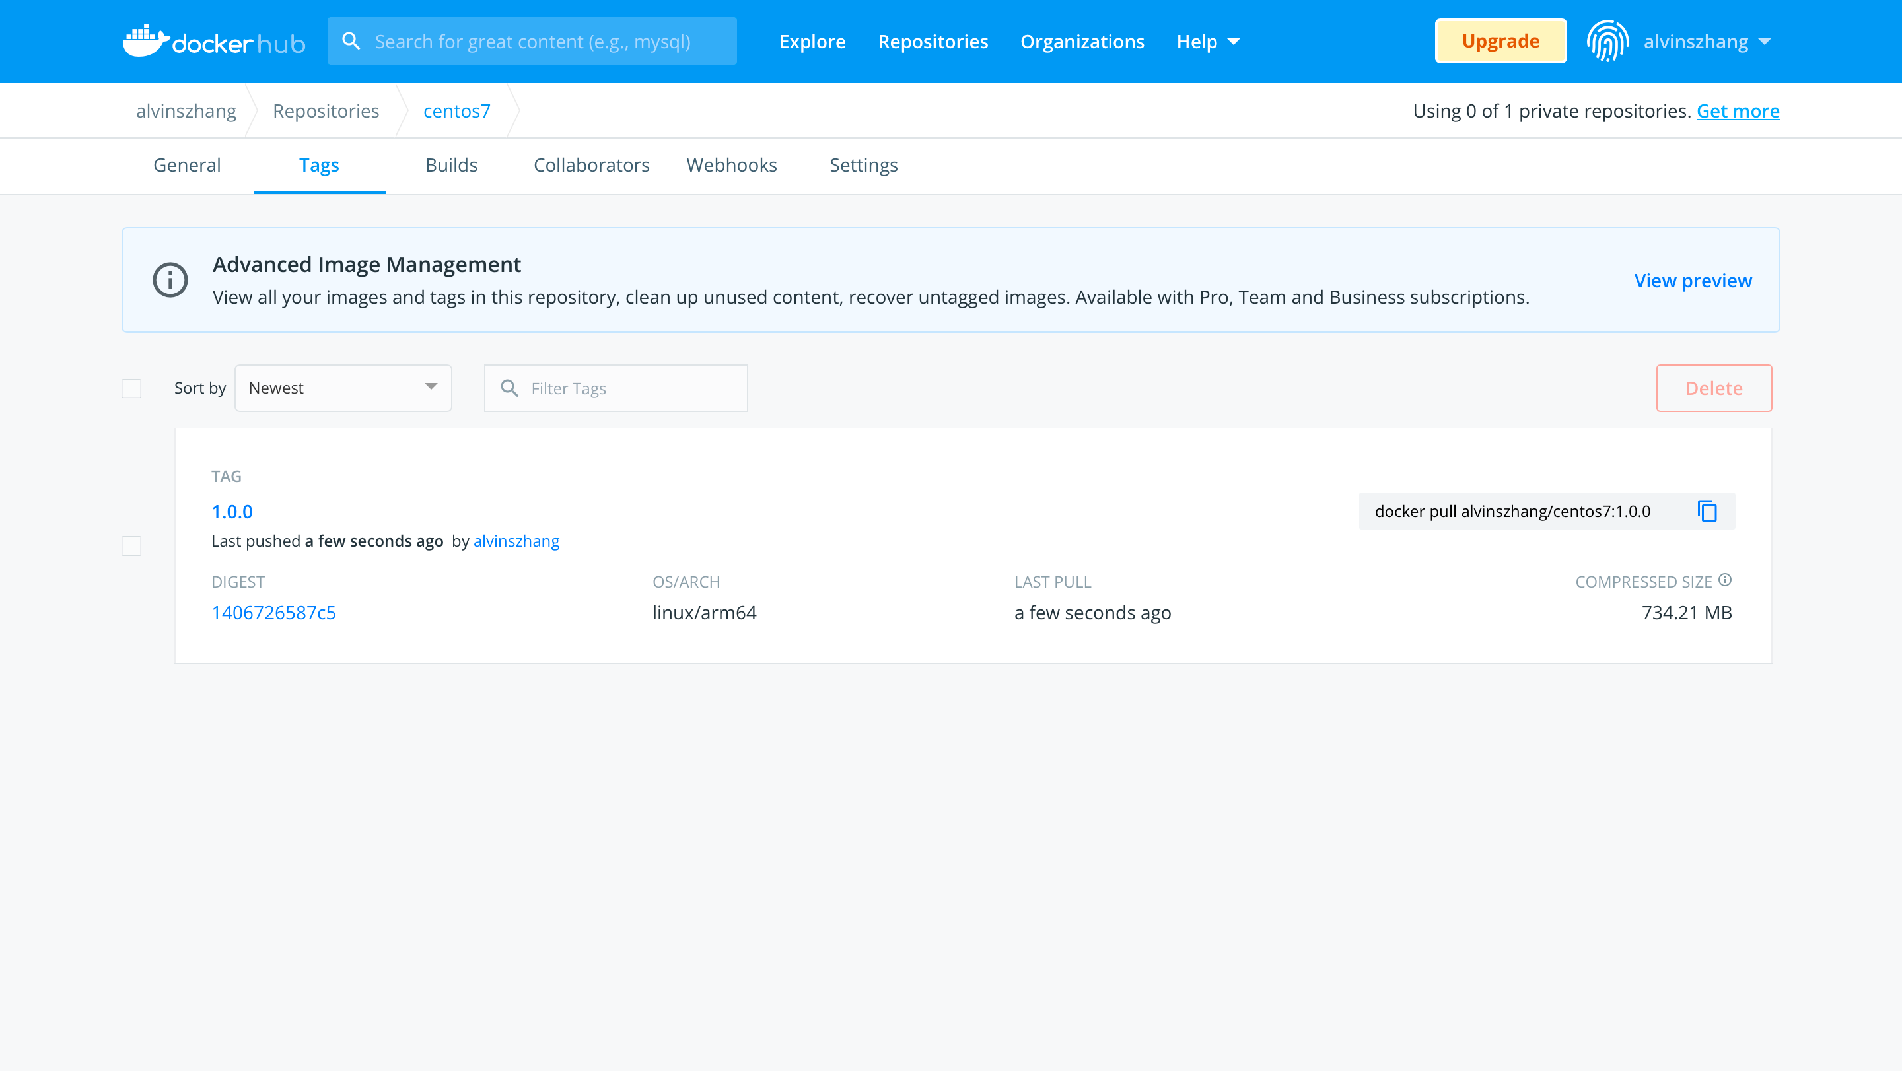Open the alvinszhang account dropdown
The height and width of the screenshot is (1071, 1902).
coord(1707,42)
